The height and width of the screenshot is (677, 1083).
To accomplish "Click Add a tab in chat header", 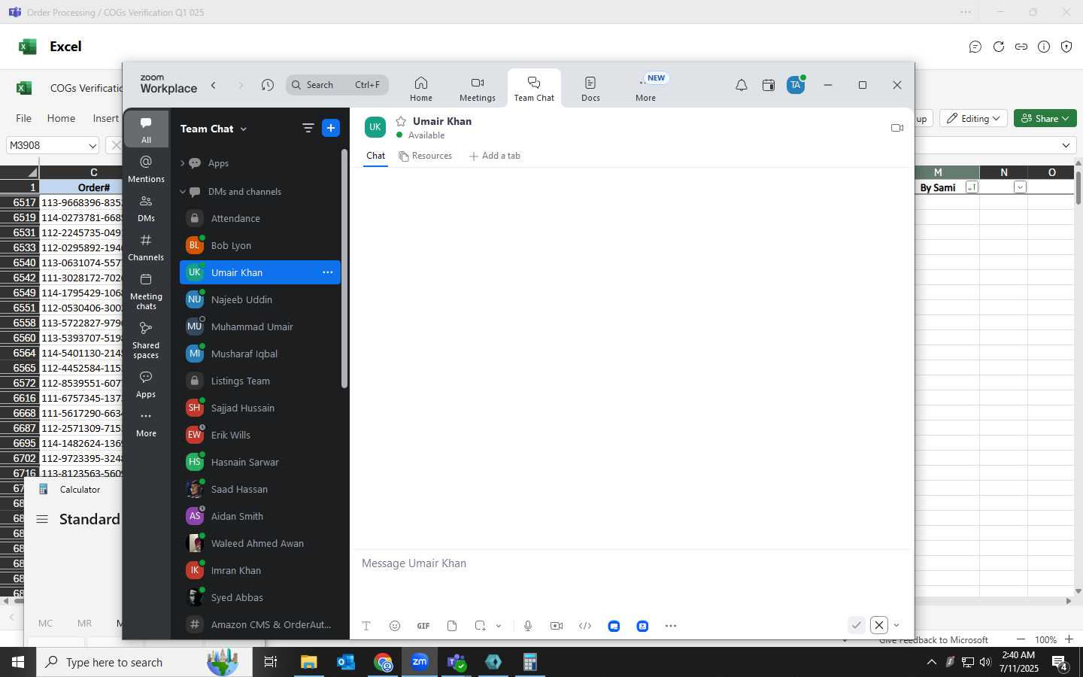I will click(494, 156).
